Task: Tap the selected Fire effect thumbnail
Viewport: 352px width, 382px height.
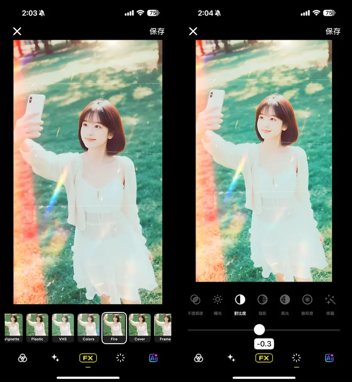Action: click(x=114, y=328)
